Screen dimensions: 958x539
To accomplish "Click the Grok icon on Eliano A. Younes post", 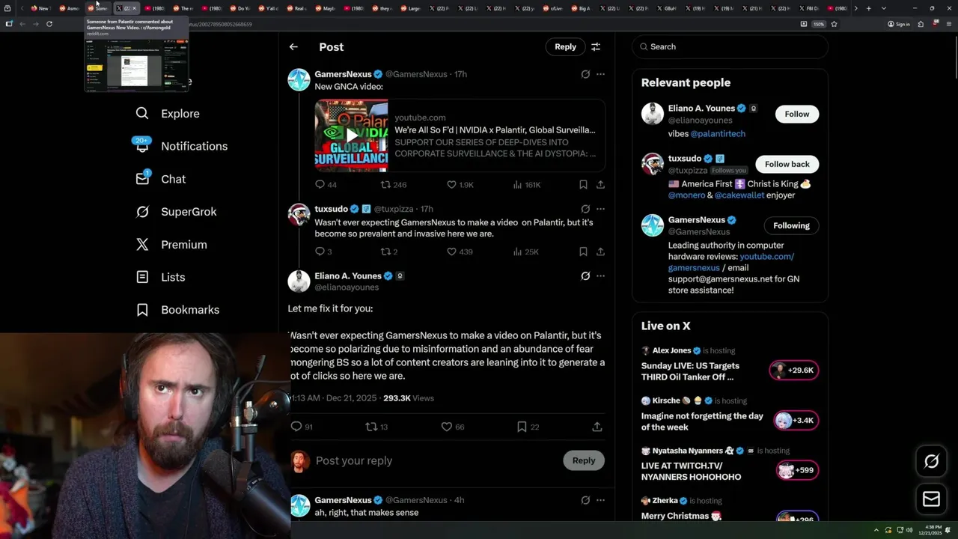I will [585, 276].
